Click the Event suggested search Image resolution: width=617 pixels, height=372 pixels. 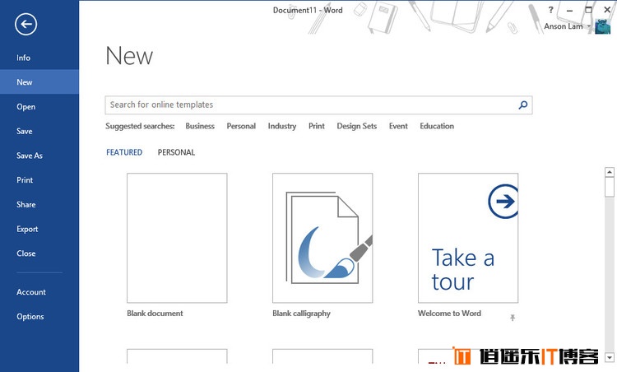point(398,126)
